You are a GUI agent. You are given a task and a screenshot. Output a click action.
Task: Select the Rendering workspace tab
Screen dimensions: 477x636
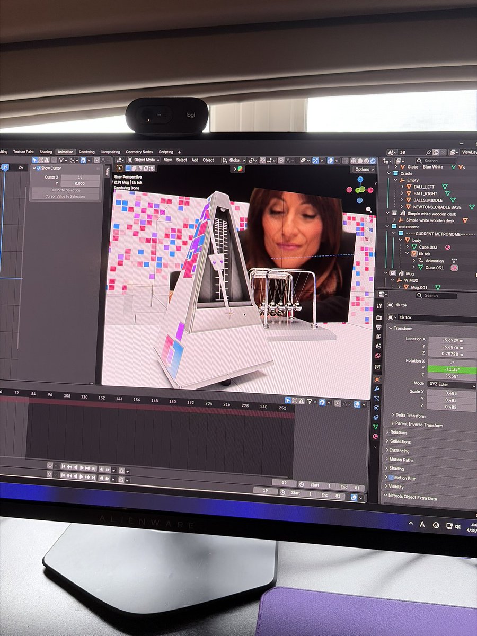(x=87, y=152)
